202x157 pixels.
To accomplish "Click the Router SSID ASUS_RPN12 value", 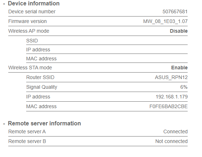I will click(171, 77).
